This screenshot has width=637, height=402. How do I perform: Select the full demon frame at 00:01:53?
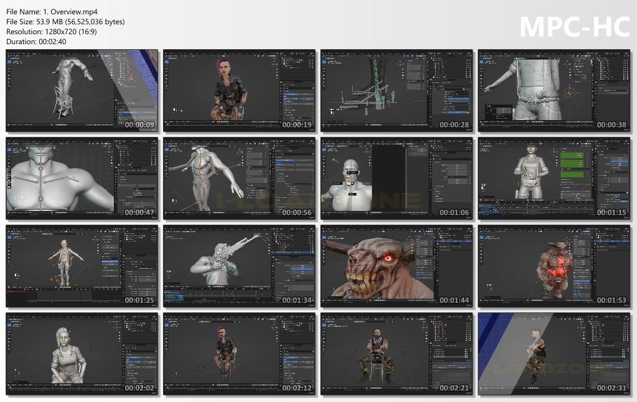click(554, 266)
